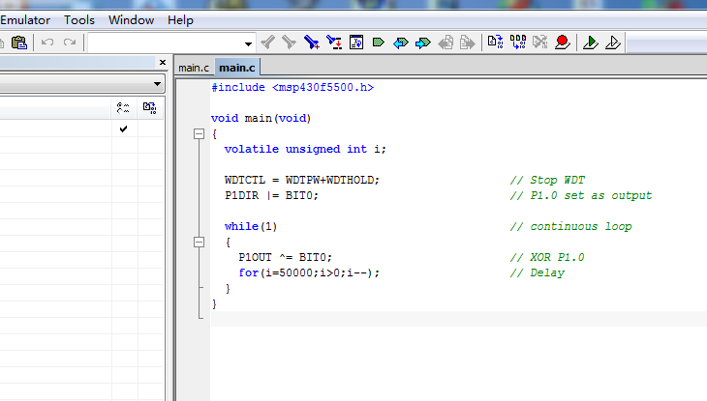This screenshot has height=401, width=707.
Task: Click the Compile file icon
Action: [x=496, y=43]
